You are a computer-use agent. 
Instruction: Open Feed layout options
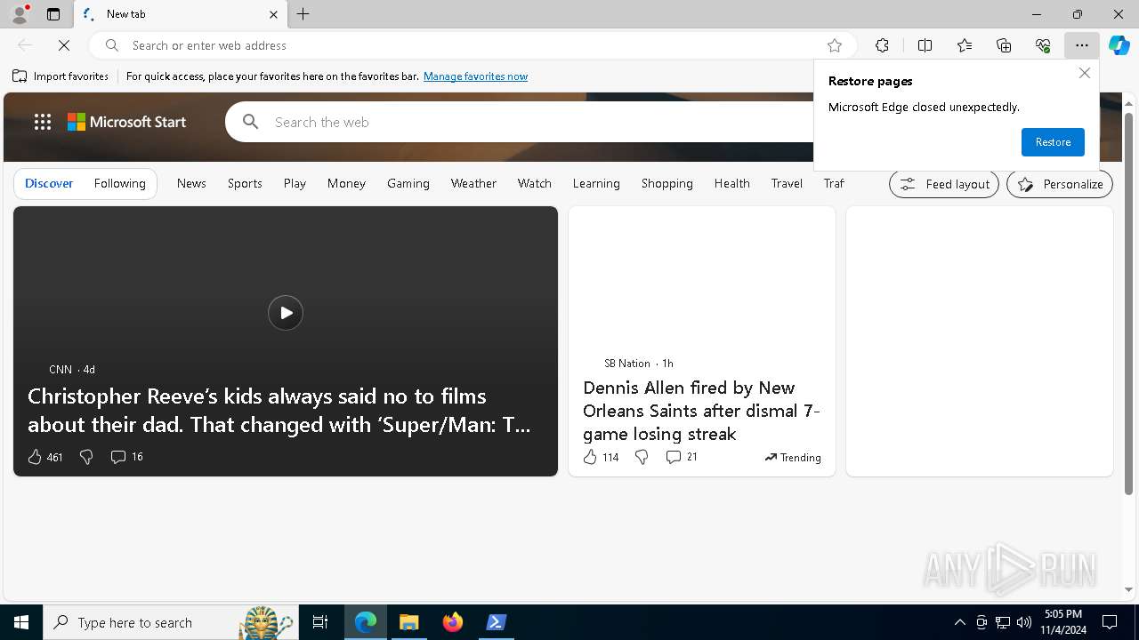pyautogui.click(x=944, y=184)
